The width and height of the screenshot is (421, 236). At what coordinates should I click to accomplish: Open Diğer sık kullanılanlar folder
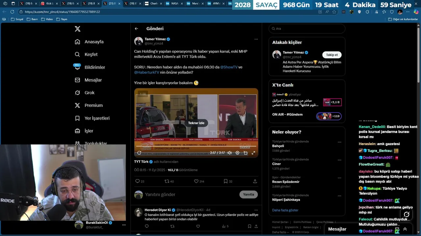[x=403, y=19]
